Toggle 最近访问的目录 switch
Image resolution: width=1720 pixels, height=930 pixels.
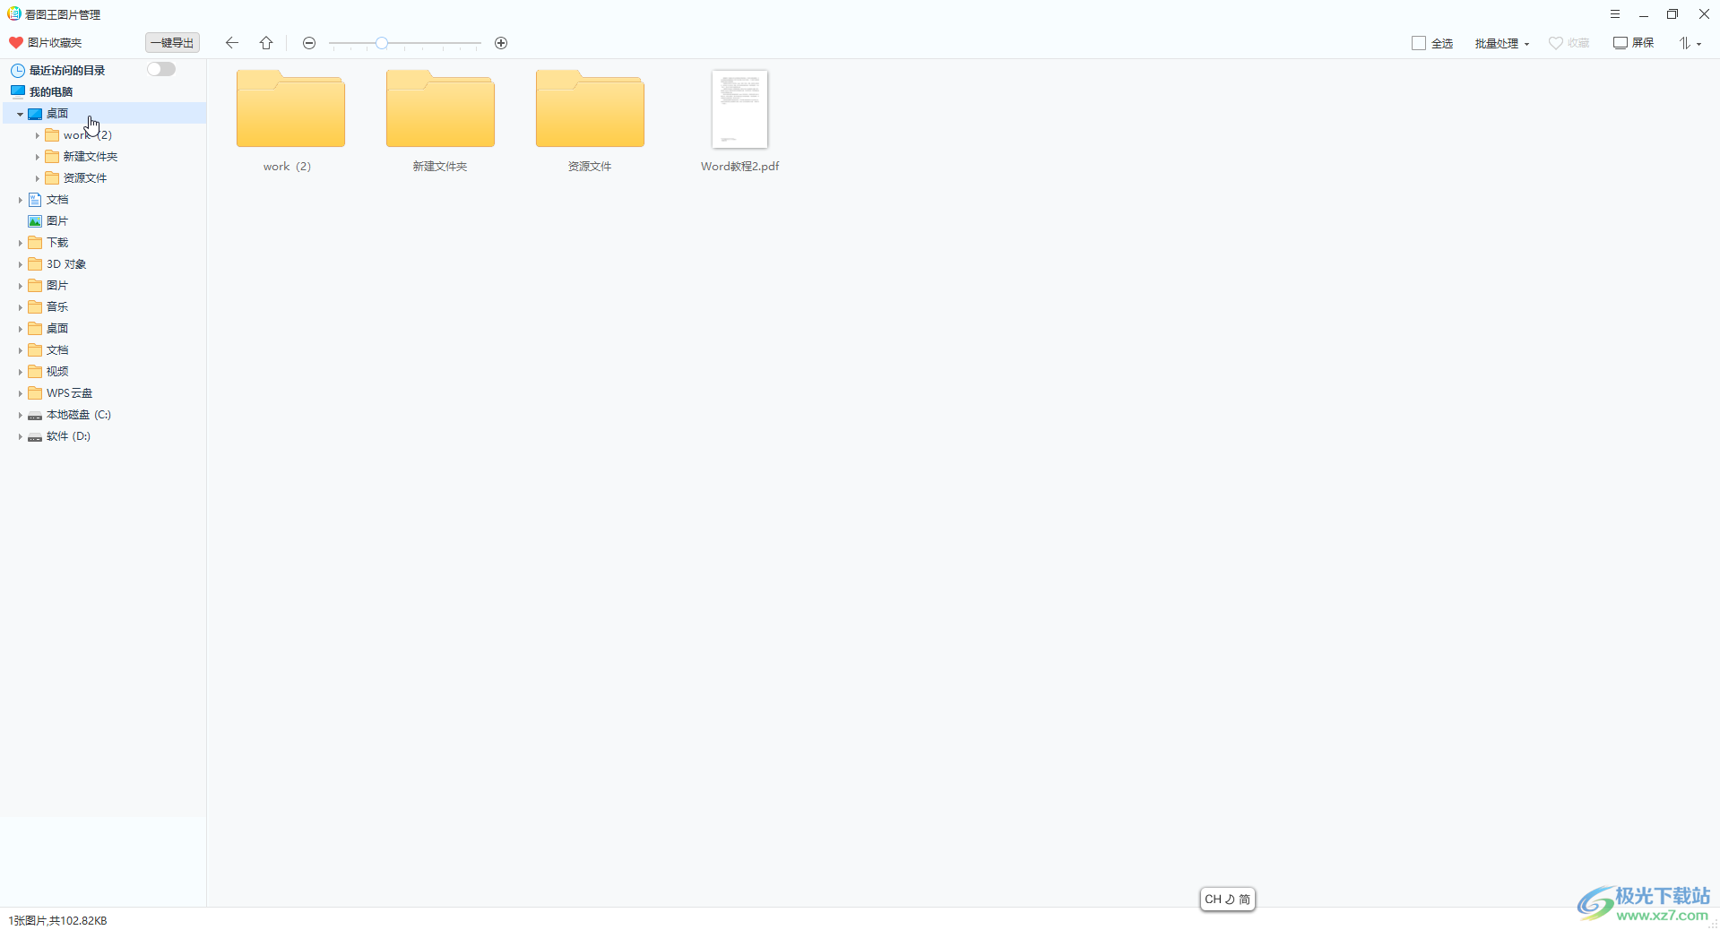coord(161,69)
